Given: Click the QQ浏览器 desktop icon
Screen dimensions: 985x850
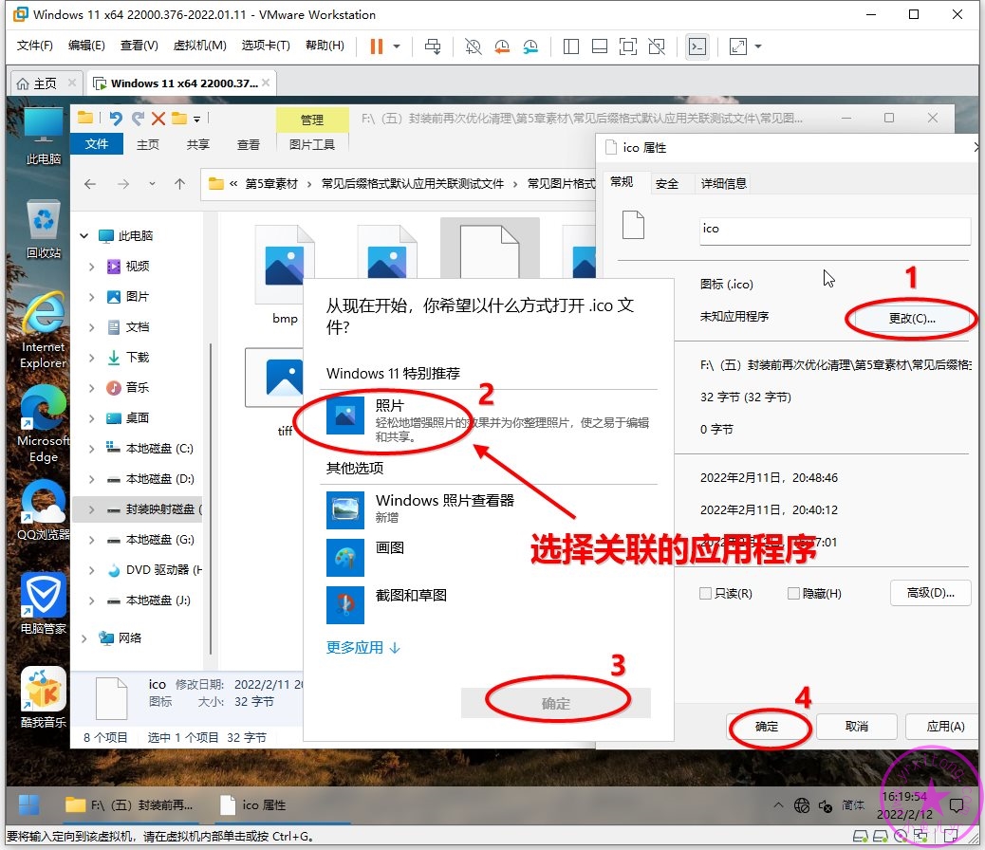Looking at the screenshot, I should click(44, 510).
